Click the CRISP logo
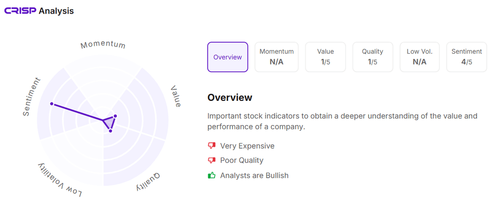The image size is (497, 205). point(20,11)
